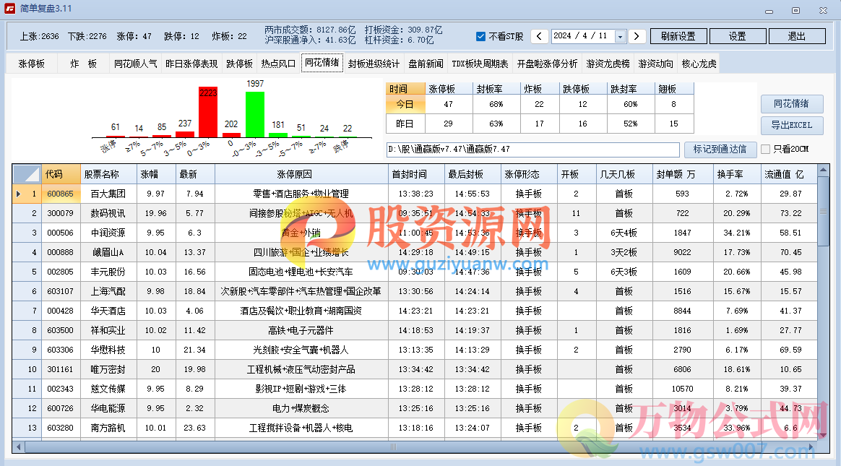Open the 游资龙虎榜 tab
The width and height of the screenshot is (841, 466).
608,64
